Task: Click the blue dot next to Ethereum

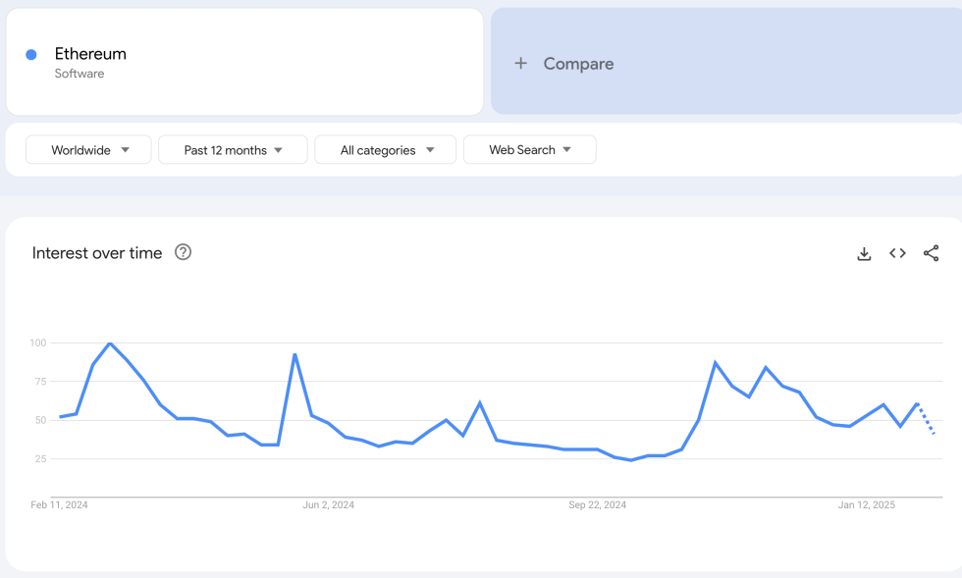Action: 31,55
